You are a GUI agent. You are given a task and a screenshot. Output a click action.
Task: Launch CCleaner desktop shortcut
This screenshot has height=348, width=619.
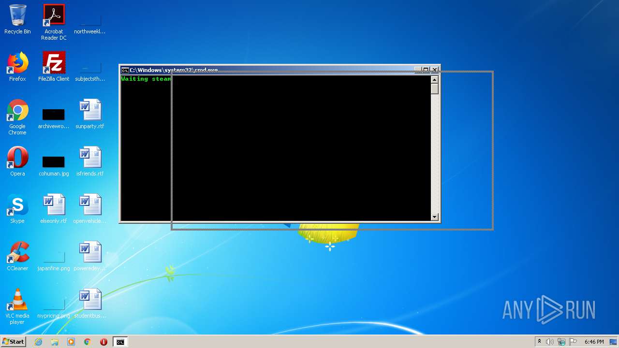17,256
